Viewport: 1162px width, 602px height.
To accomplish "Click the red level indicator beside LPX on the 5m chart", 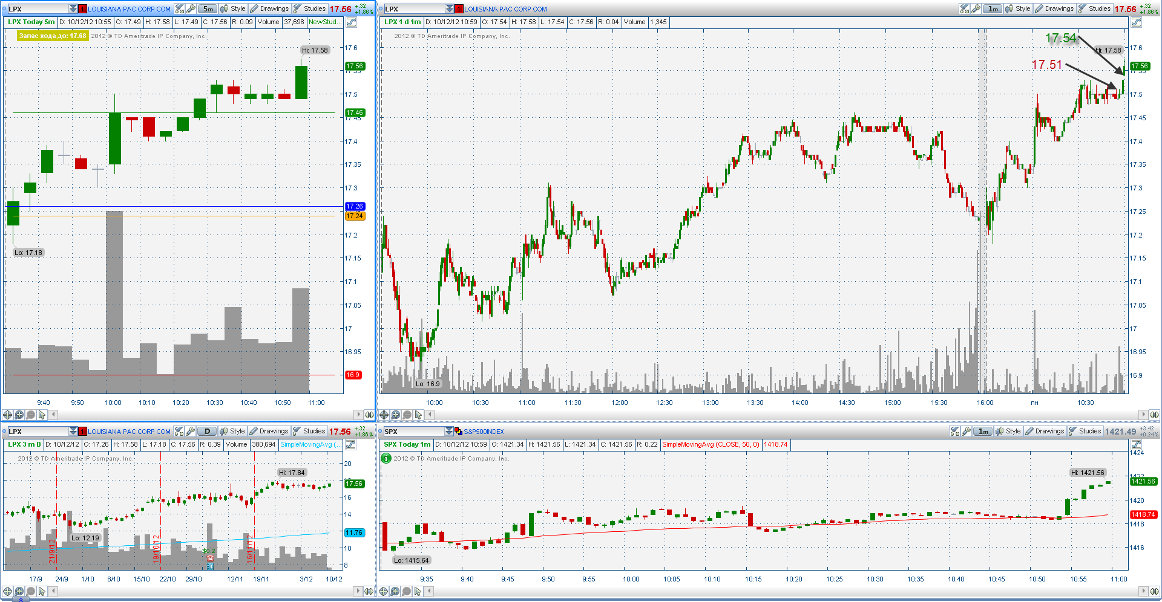I will (83, 8).
